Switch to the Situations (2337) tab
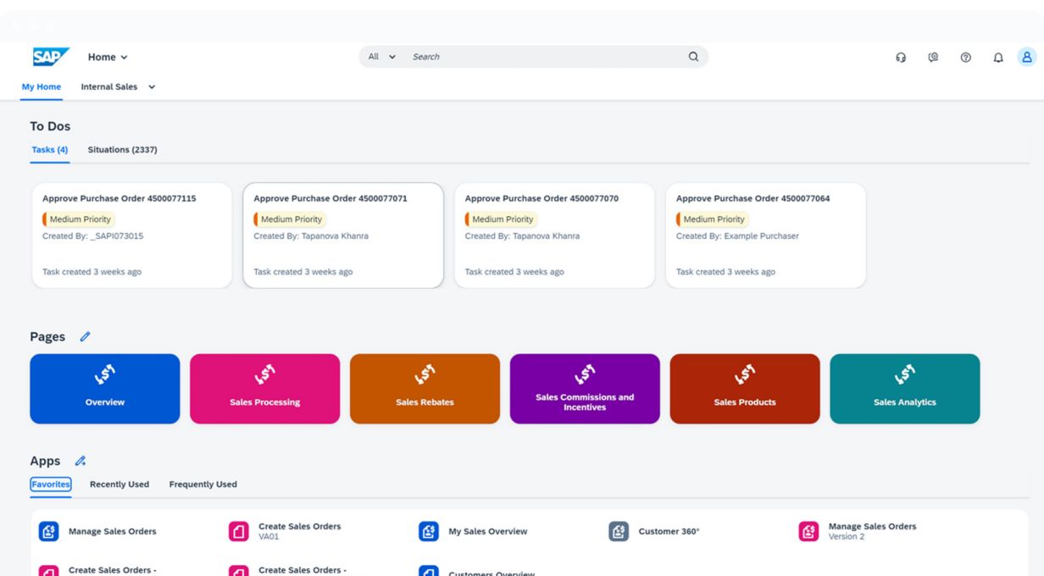The width and height of the screenshot is (1044, 576). 122,150
